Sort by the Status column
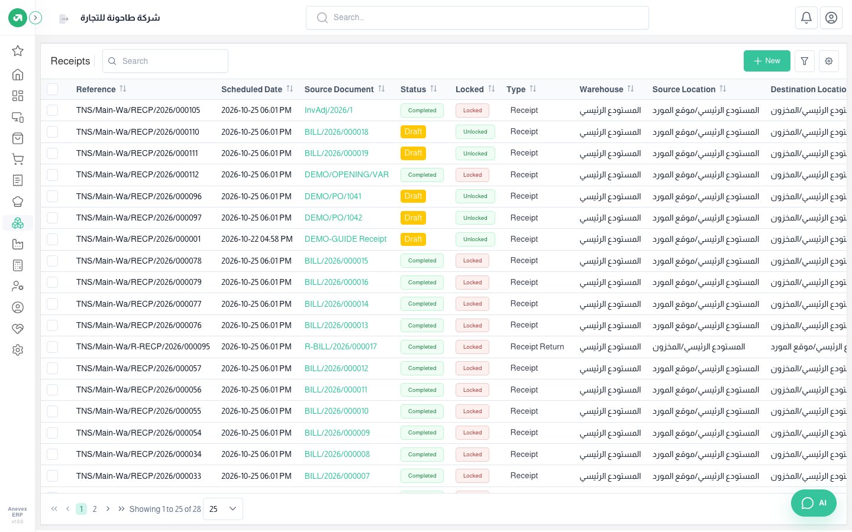Viewport: 852px width, 532px height. (x=434, y=89)
